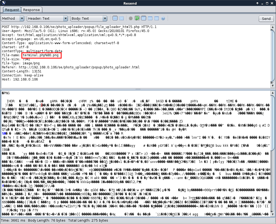Select the side-by-side layout icon
Viewport: 276px width, 224px height.
[x=157, y=18]
